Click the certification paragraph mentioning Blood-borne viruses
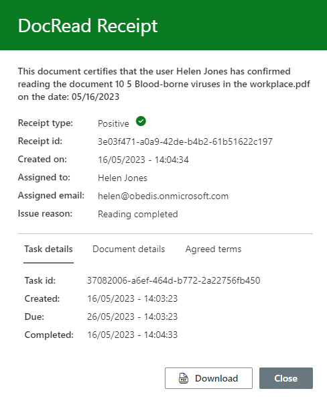Viewport: 327px width, 399px height. (163, 84)
